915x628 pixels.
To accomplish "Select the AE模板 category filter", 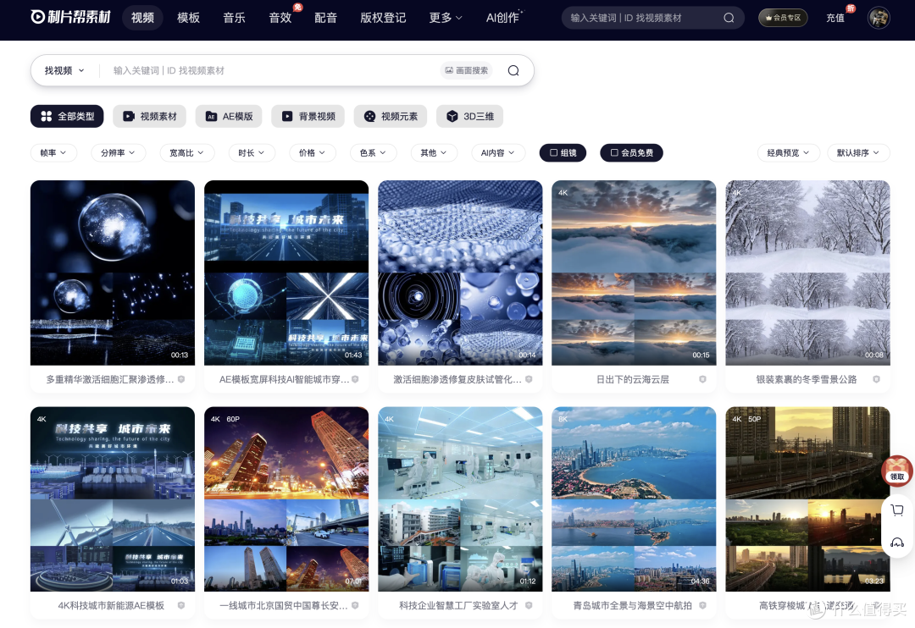I will [229, 117].
